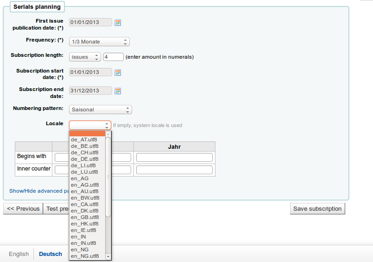Click the Jahr 'Inner counter' input field
373x262 pixels.
tap(174, 170)
